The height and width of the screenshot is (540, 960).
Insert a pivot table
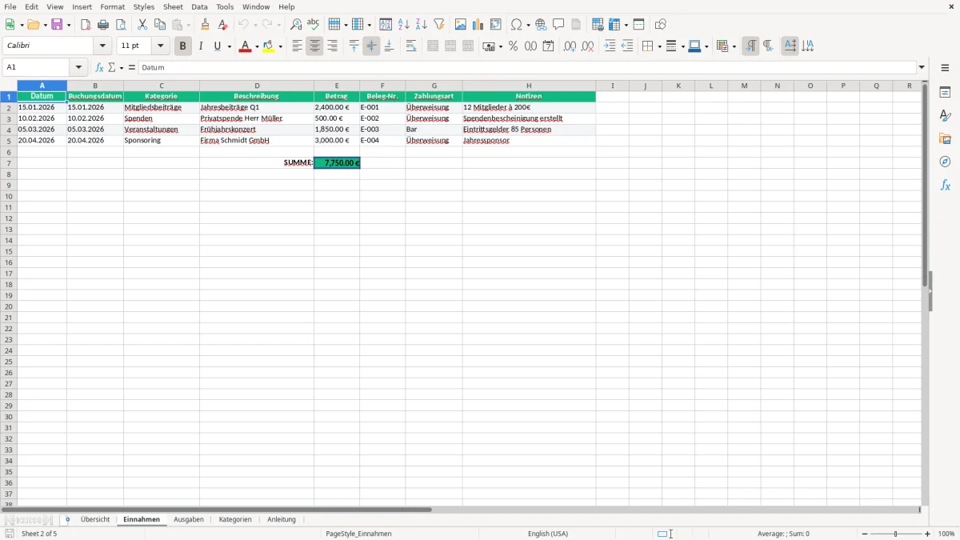[496, 25]
